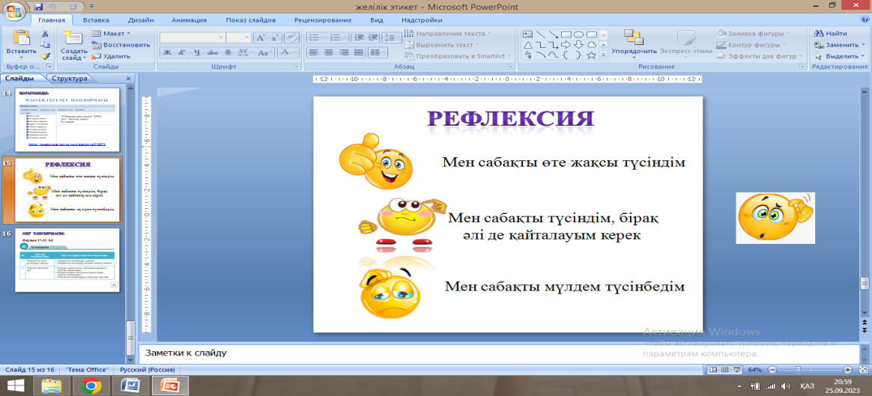Toggle bold (Ж) formatting
The height and width of the screenshot is (396, 872).
click(x=167, y=52)
